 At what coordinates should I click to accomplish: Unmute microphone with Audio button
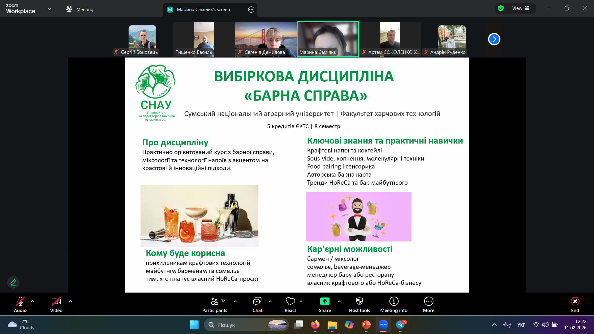click(x=20, y=305)
